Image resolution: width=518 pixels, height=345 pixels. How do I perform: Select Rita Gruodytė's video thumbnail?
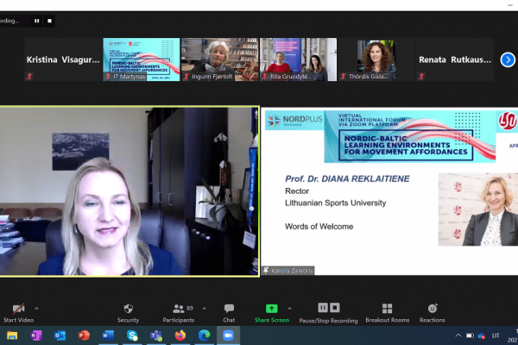[x=299, y=60]
